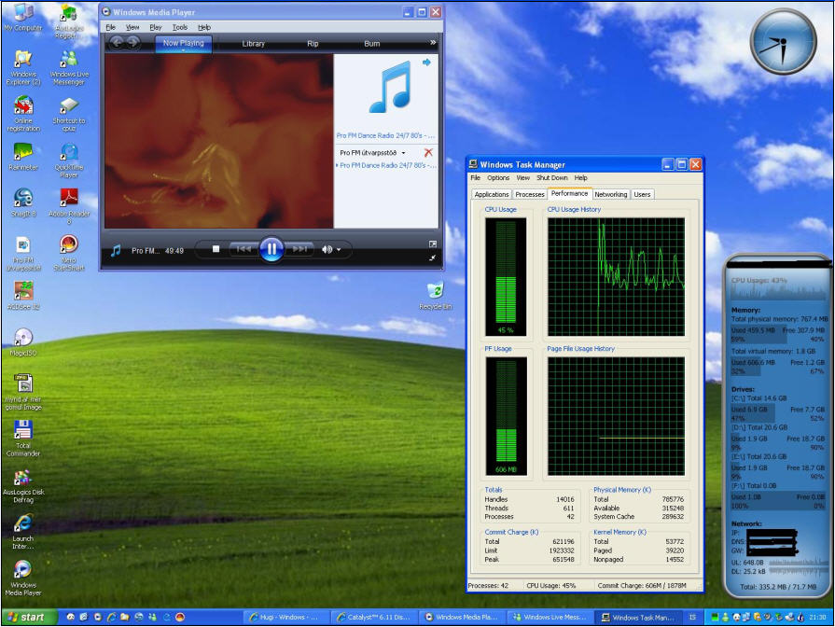Viewport: 835px width, 627px height.
Task: Stop playback in Windows Media Player
Action: [216, 249]
